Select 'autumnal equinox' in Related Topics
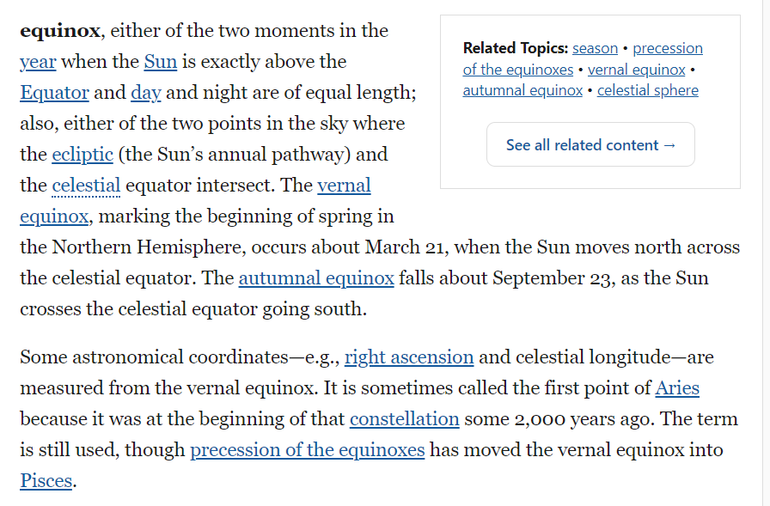This screenshot has height=506, width=770. pyautogui.click(x=522, y=90)
